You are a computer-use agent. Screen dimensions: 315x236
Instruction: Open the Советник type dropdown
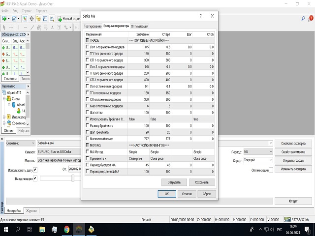point(21,143)
